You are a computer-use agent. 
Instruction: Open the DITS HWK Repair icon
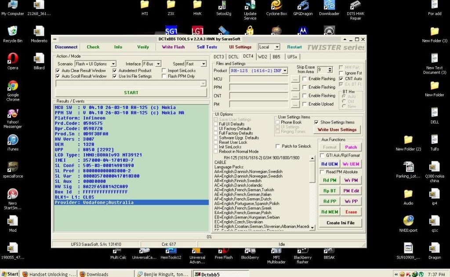pos(355,10)
